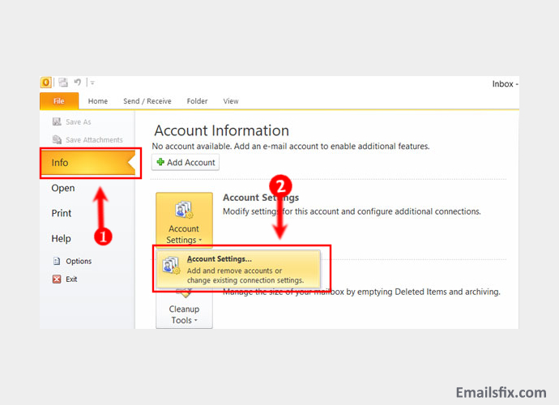Open the Customize Quick Access Toolbar dropdown arrow
The height and width of the screenshot is (405, 559).
[x=92, y=83]
